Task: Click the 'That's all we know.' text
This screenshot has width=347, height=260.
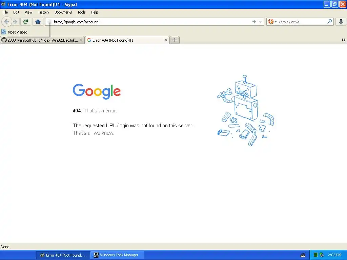Action: [x=94, y=133]
